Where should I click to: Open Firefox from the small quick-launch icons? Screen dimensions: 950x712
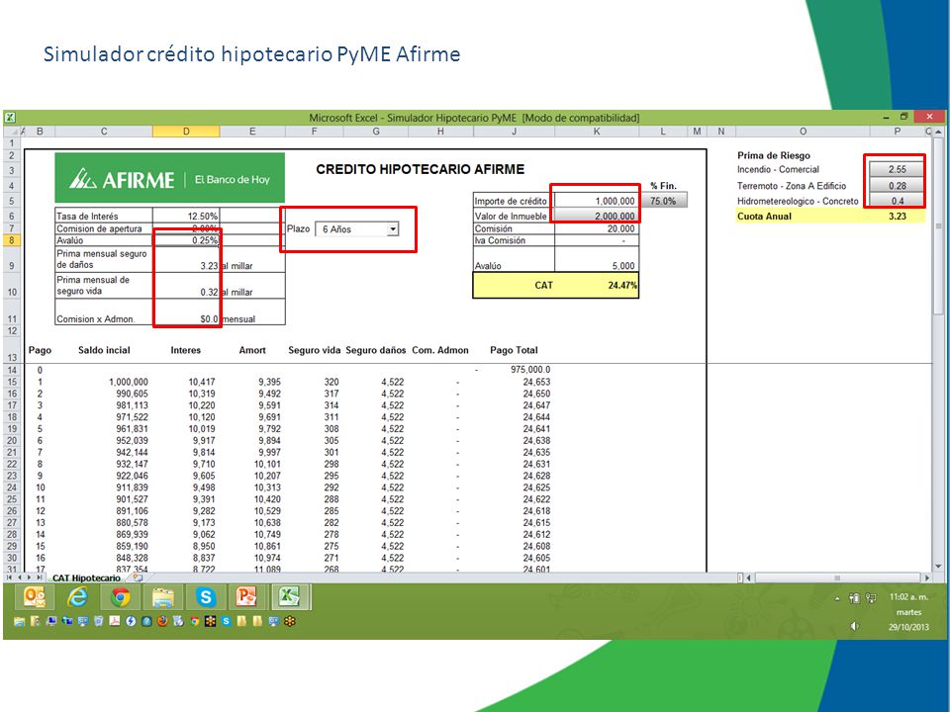pos(162,621)
